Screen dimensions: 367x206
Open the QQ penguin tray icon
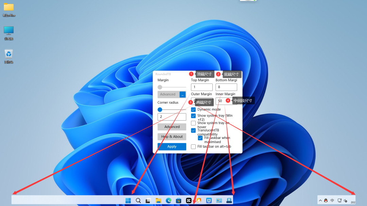(x=326, y=200)
